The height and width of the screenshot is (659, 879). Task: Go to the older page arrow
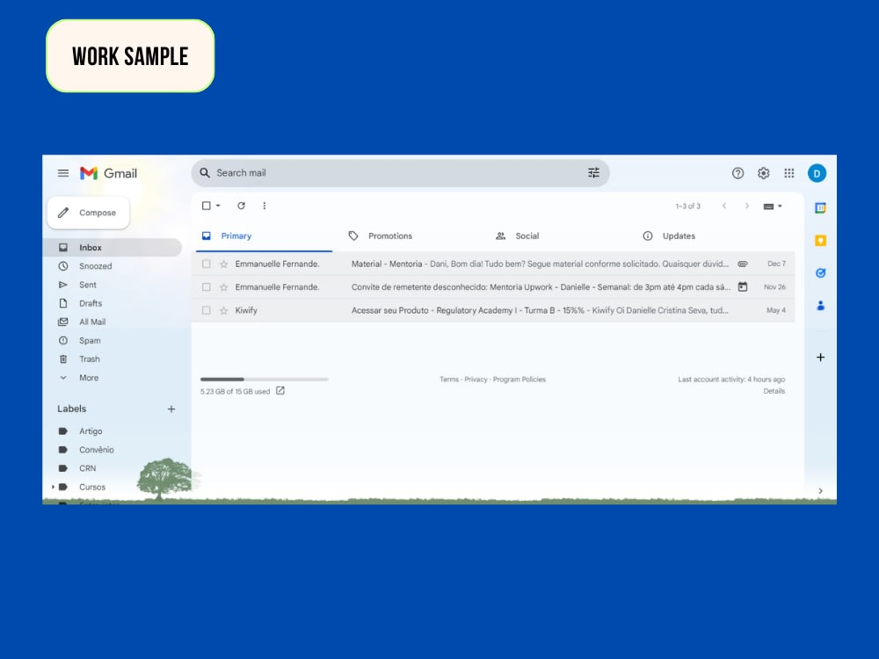746,206
